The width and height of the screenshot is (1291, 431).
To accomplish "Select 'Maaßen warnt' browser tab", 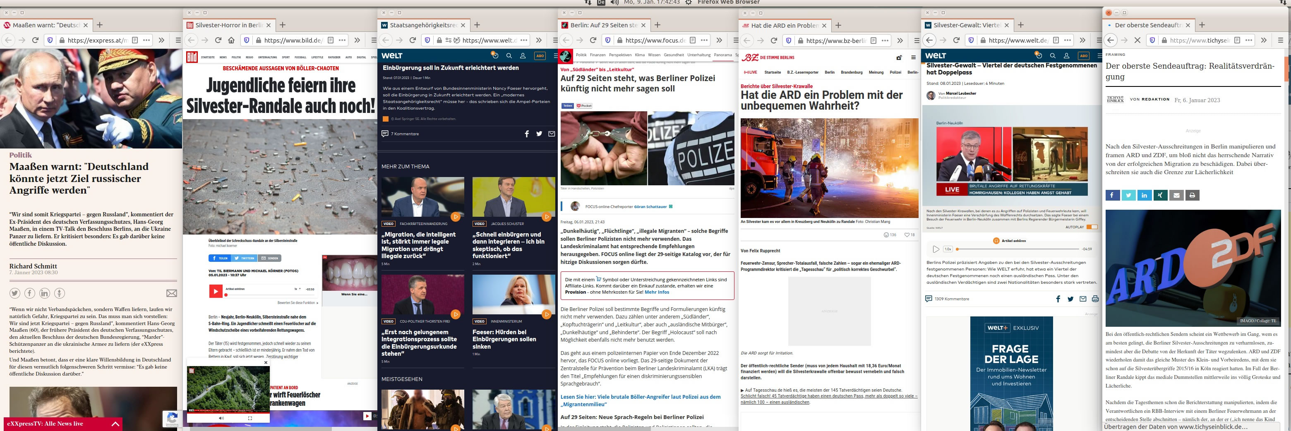I will 45,25.
